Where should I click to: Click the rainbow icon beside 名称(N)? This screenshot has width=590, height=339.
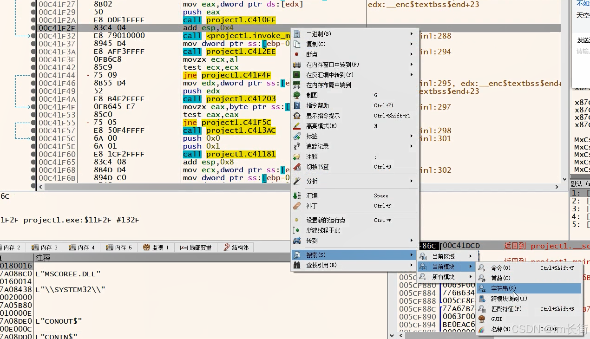pyautogui.click(x=482, y=329)
